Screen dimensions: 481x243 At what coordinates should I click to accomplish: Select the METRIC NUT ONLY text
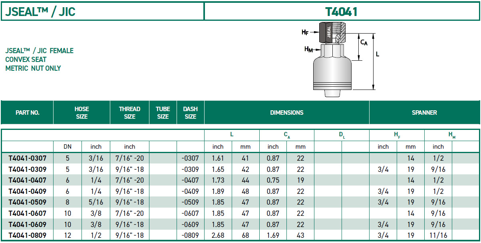(x=33, y=68)
